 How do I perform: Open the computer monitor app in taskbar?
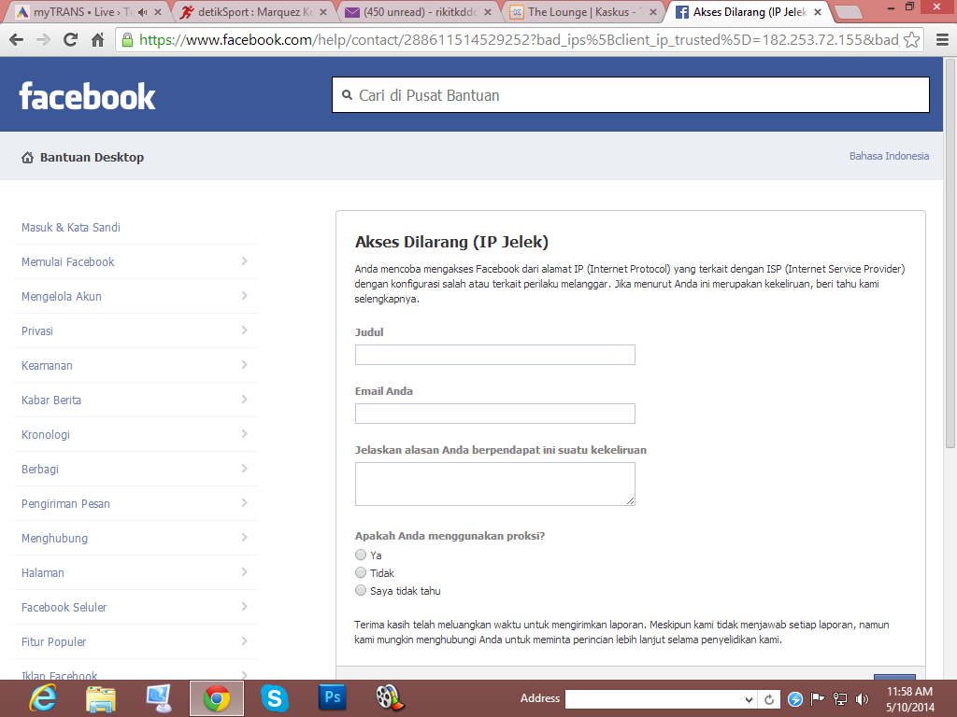(x=159, y=698)
